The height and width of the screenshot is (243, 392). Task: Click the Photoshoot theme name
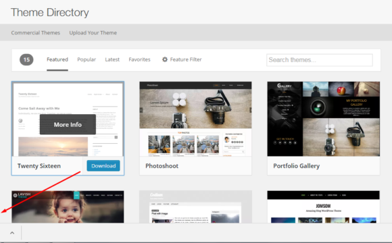pos(162,166)
